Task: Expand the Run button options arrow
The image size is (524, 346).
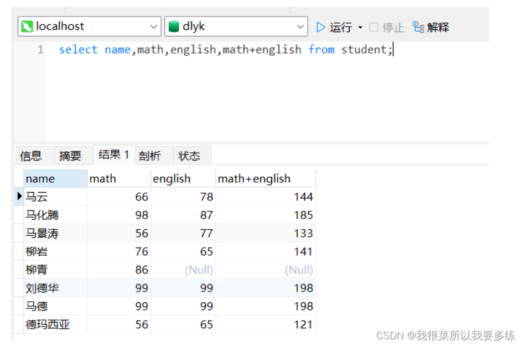Action: point(360,28)
